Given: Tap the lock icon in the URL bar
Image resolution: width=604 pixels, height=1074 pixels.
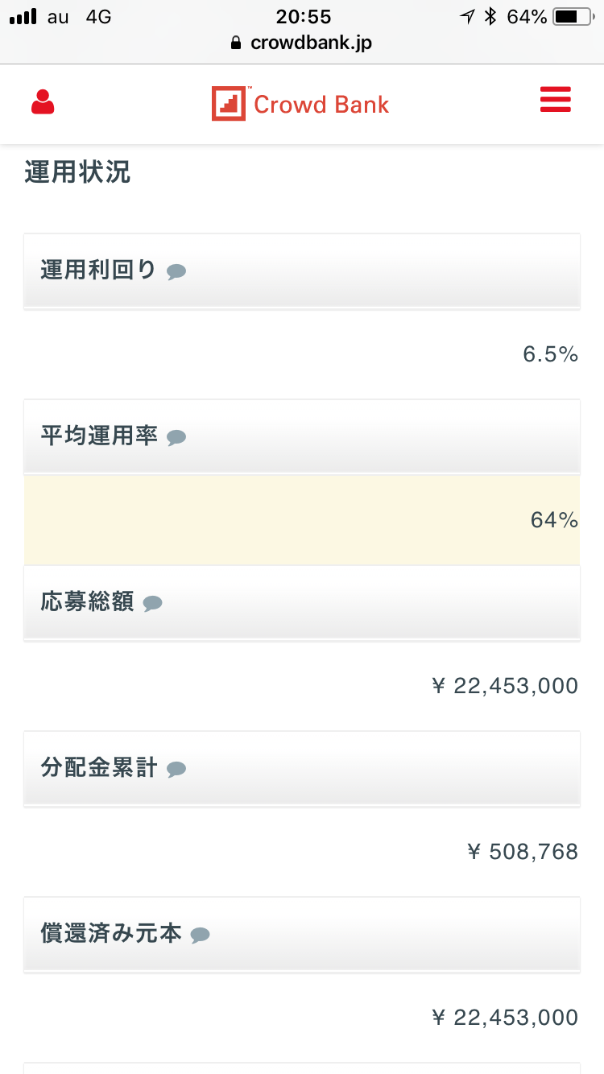Looking at the screenshot, I should 236,43.
